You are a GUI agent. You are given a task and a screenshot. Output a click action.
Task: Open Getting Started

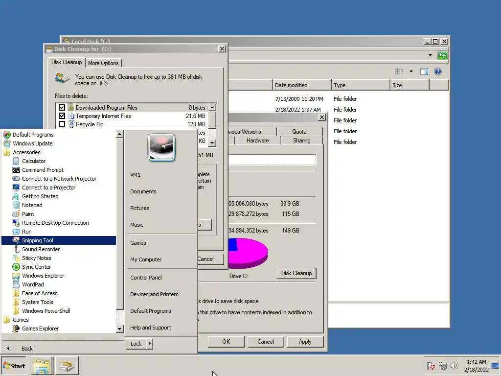coord(59,196)
